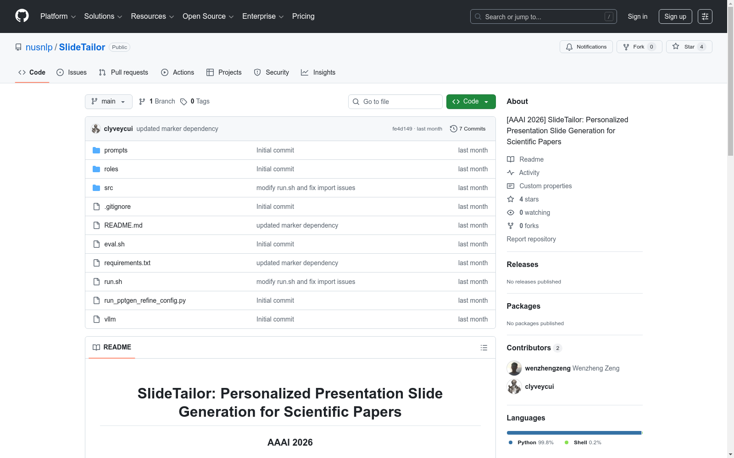Expand the Enterprise menu
The height and width of the screenshot is (458, 734).
pos(263,16)
